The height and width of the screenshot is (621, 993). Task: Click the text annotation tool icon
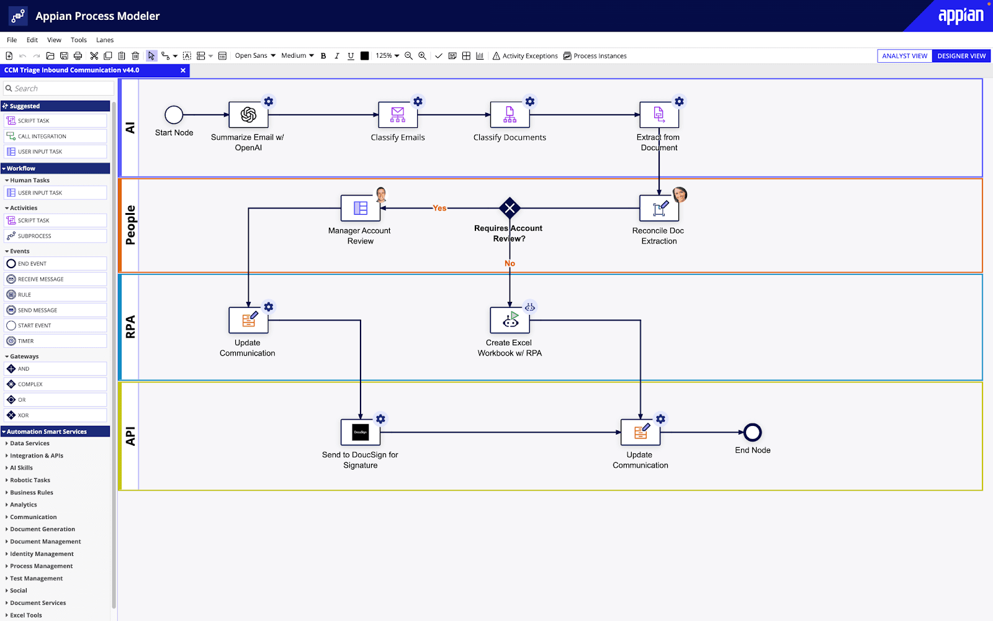pos(187,56)
